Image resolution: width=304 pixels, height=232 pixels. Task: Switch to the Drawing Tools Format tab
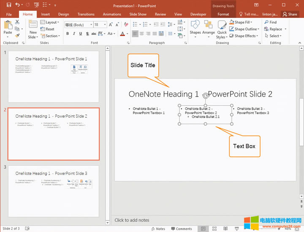[x=223, y=14]
